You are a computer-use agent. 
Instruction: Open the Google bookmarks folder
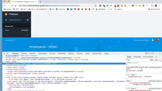[7, 9]
